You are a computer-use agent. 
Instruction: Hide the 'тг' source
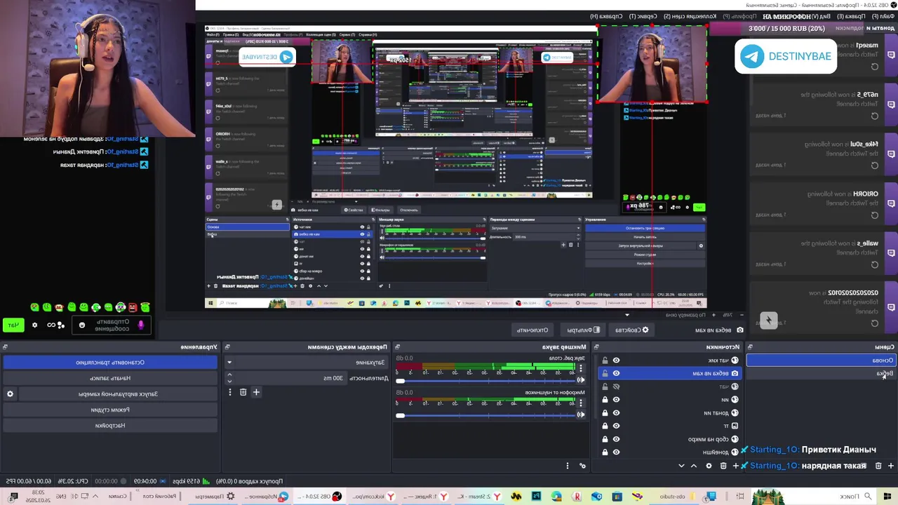pos(616,426)
